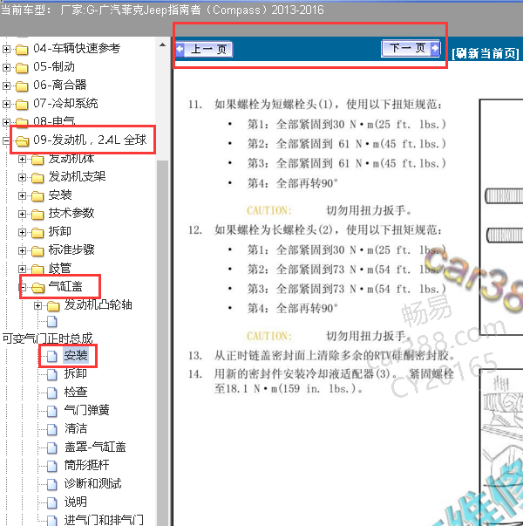Image resolution: width=523 pixels, height=526 pixels.
Task: Click the tree panel scroll-up arrow
Action: point(163,44)
